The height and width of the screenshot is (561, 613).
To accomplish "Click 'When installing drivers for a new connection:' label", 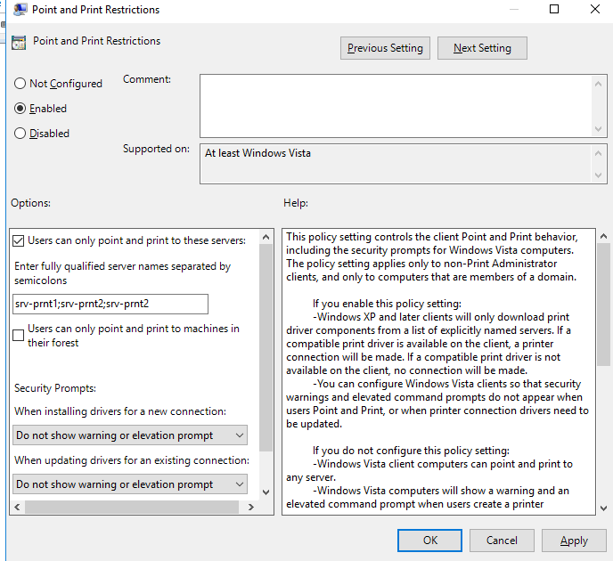I will point(120,411).
